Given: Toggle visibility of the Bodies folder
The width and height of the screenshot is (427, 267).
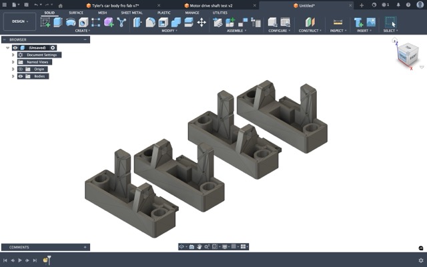Looking at the screenshot, I should (21, 76).
